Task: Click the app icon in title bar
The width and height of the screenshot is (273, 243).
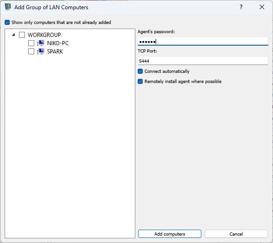Action: (8, 7)
